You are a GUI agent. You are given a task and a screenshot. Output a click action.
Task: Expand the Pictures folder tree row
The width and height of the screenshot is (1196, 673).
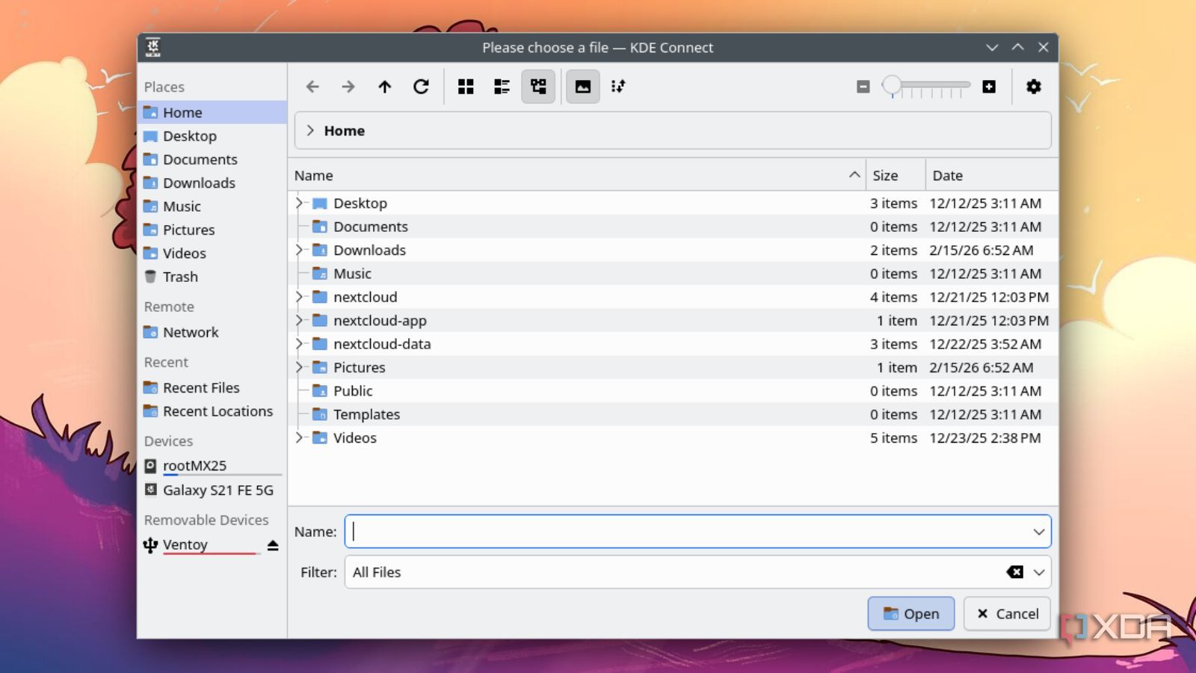(300, 367)
